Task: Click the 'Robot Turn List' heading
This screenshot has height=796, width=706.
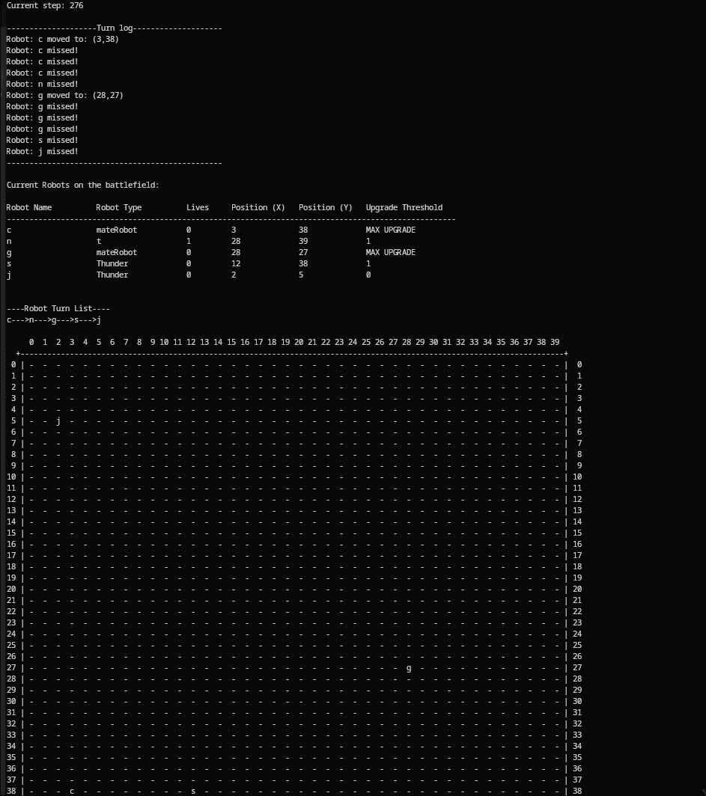Action: click(58, 308)
